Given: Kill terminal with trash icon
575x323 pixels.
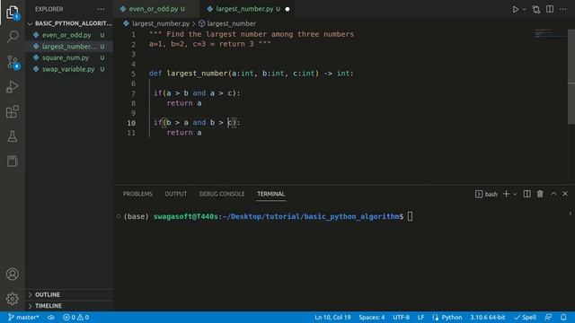Looking at the screenshot, I should 540,194.
